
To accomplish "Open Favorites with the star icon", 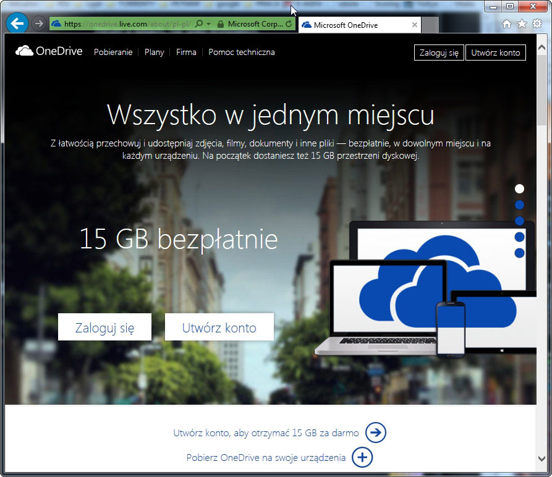I will click(x=522, y=23).
